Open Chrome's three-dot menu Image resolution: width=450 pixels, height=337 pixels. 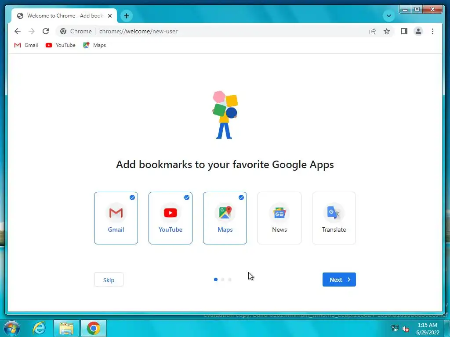pyautogui.click(x=432, y=31)
